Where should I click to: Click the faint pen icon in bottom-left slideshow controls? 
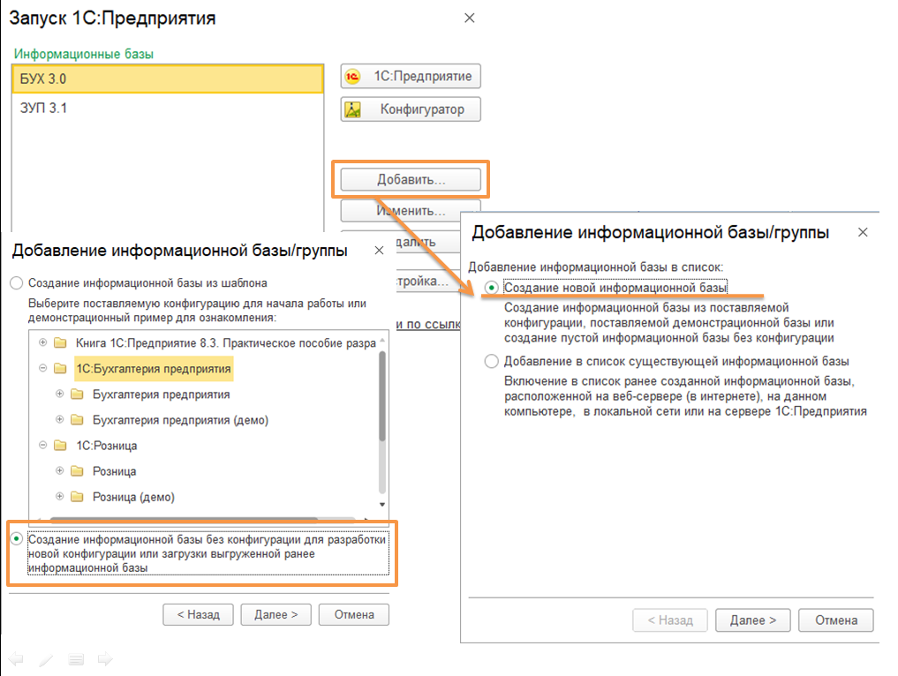[46, 659]
